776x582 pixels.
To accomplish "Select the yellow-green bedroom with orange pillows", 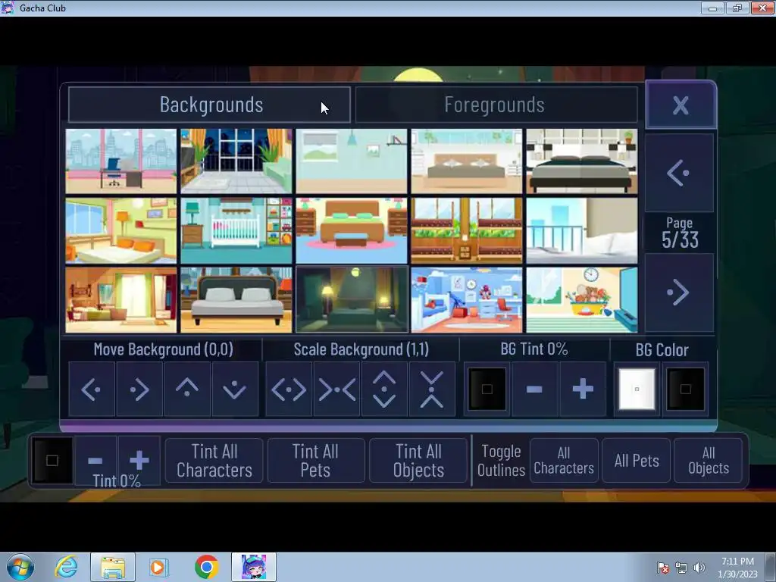I will coord(120,230).
